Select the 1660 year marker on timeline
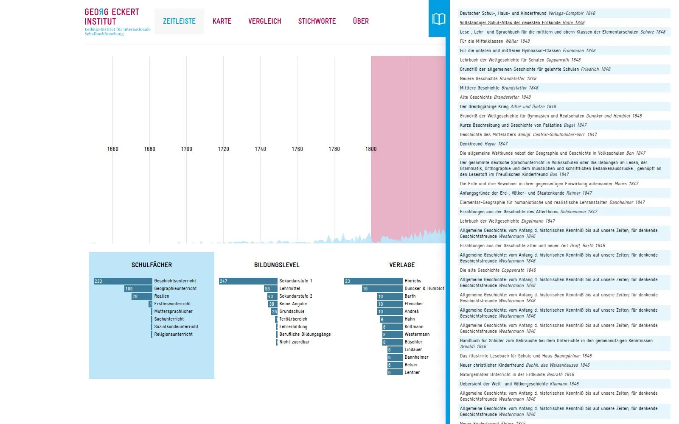Screen dimensions: 679x424 tap(112, 149)
